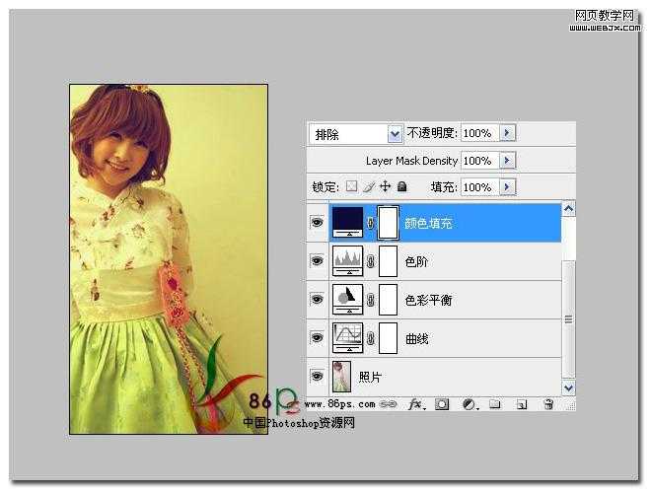
Task: Toggle lock all padlock icon
Action: [401, 186]
